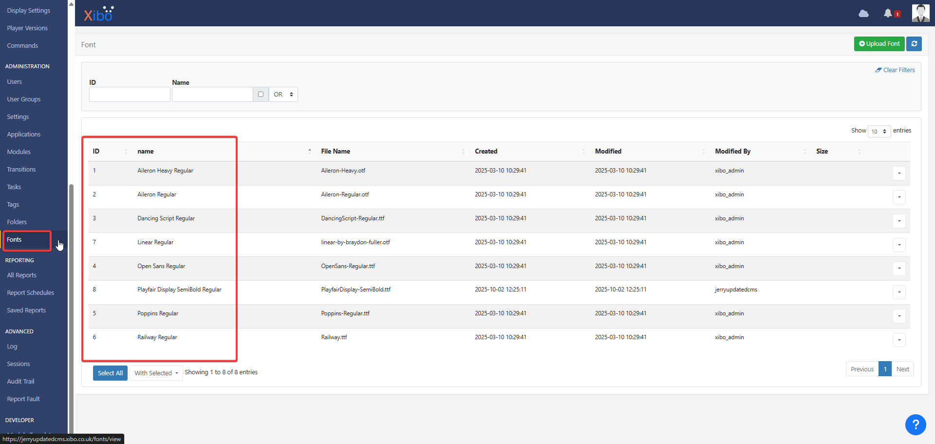The height and width of the screenshot is (444, 935).
Task: Toggle the Name filter regex checkbox
Action: [261, 95]
